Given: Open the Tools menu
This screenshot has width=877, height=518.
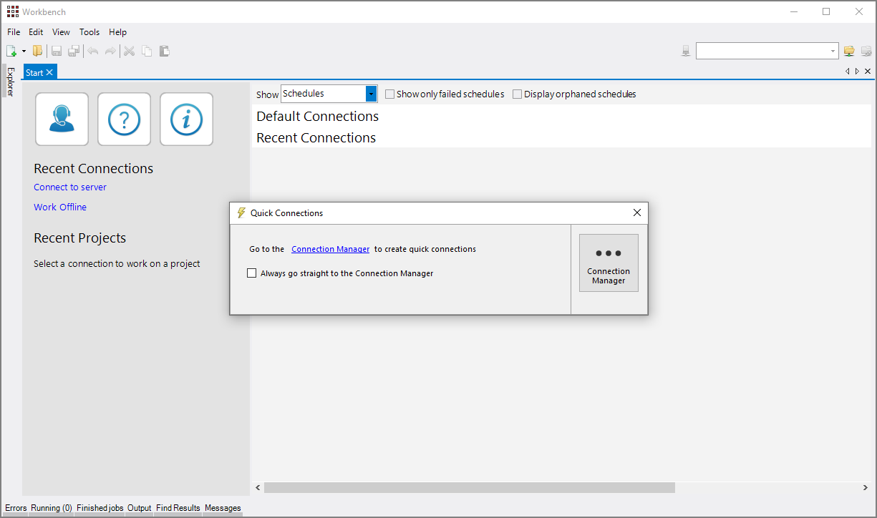Looking at the screenshot, I should click(89, 32).
